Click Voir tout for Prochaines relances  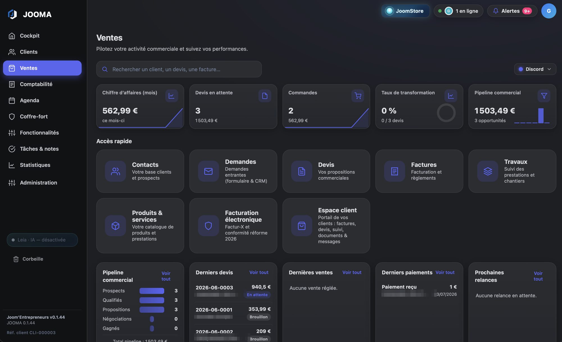(x=538, y=276)
